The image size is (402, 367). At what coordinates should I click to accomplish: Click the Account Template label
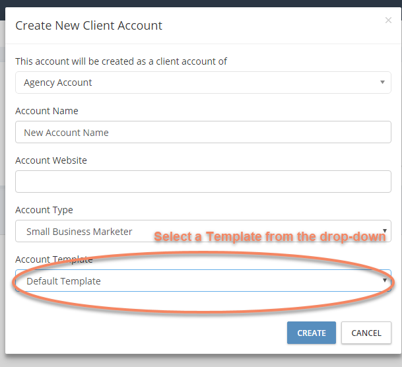tap(54, 259)
